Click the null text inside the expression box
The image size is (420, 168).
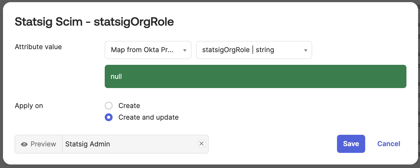116,76
